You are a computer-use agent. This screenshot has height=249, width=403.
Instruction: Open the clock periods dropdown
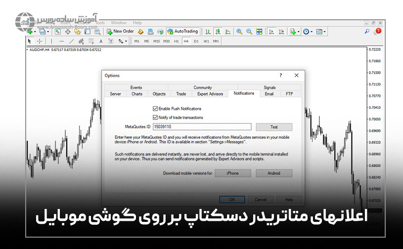312,32
